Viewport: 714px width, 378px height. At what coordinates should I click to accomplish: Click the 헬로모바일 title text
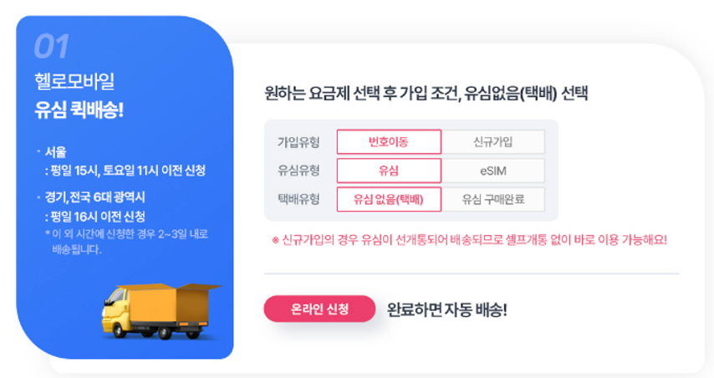[74, 81]
